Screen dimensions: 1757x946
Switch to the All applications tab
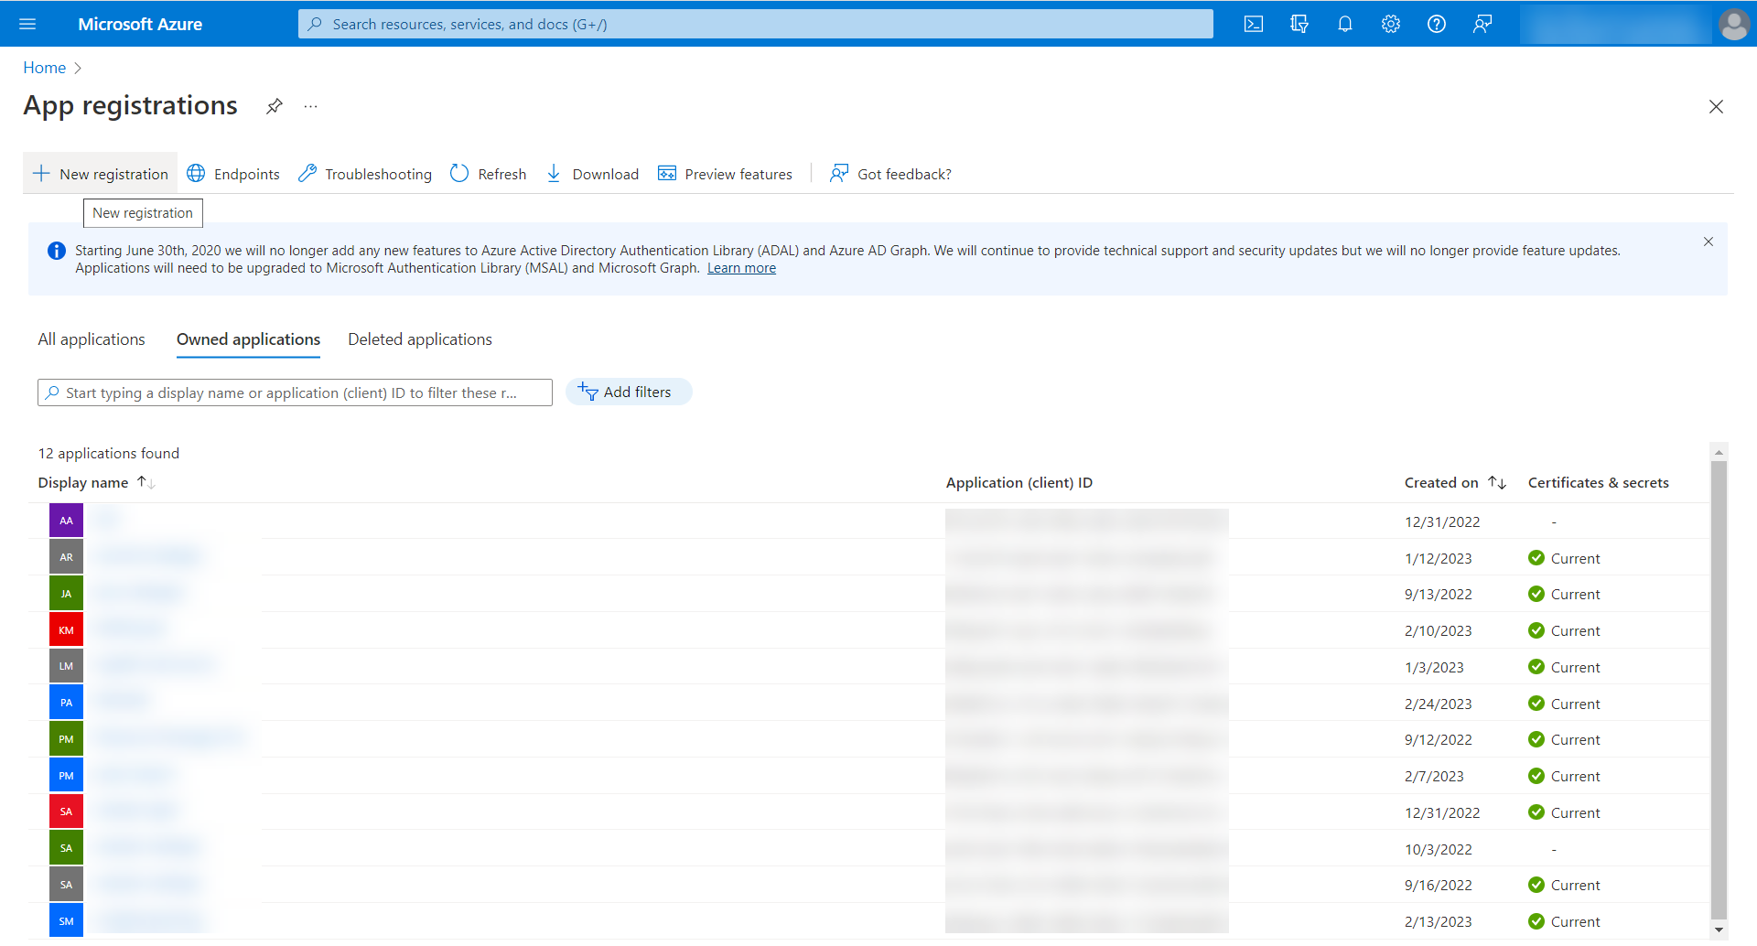pos(91,339)
